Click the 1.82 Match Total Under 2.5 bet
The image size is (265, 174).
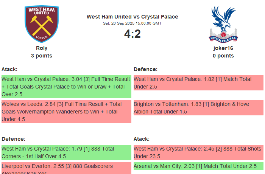tap(198, 83)
